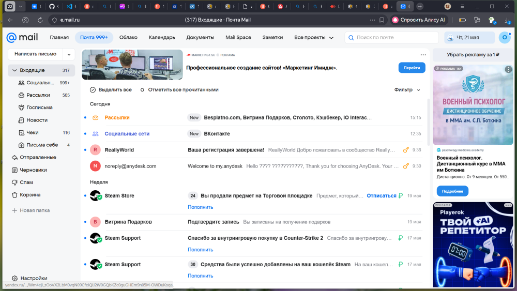The height and width of the screenshot is (291, 517).
Task: Open the Playerok Твой AI репетитор ad
Action: [x=473, y=244]
